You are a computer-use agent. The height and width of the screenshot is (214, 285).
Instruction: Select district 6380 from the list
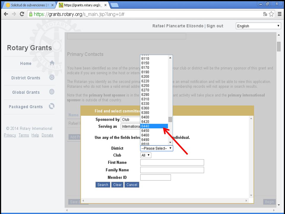coord(154,113)
